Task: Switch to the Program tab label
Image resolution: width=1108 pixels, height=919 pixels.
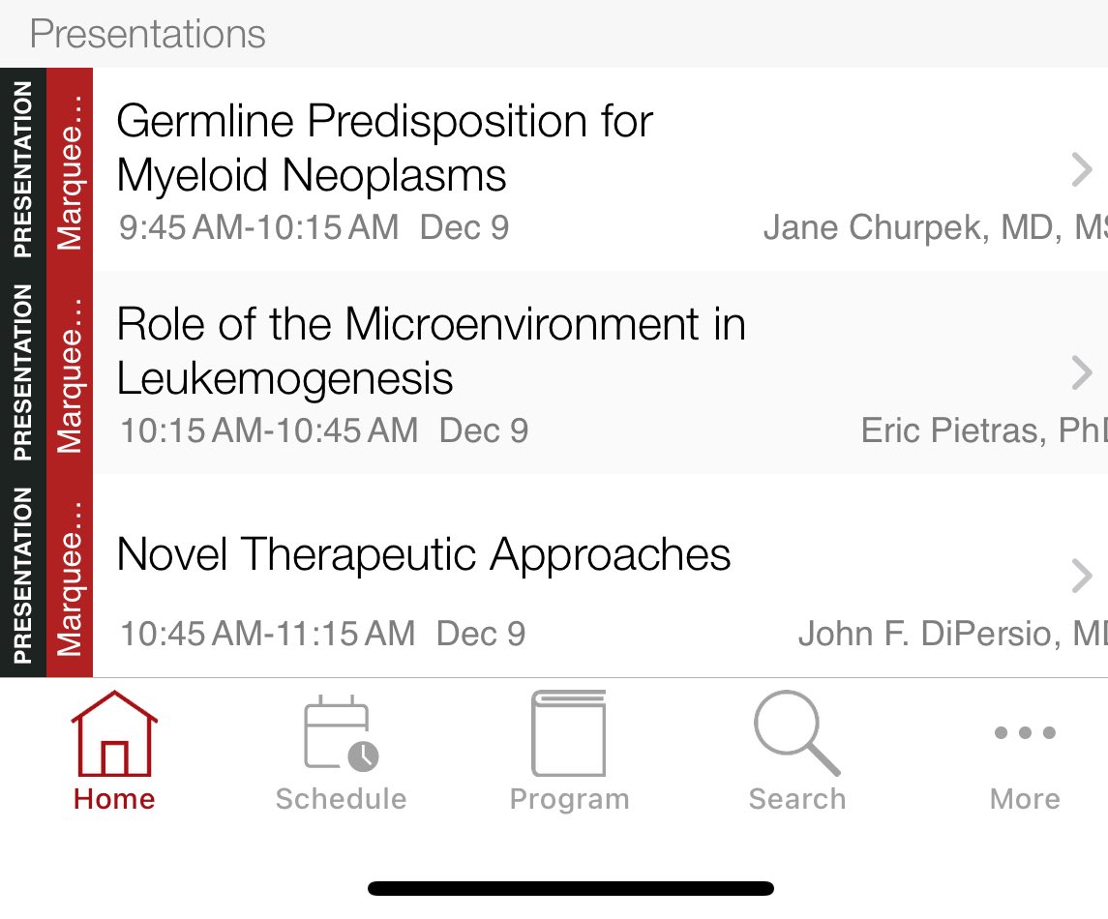Action: point(570,799)
